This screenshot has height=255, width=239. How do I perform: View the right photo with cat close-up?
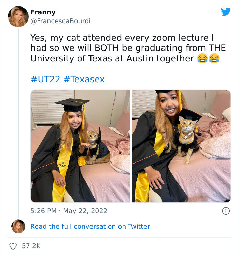[x=181, y=146]
